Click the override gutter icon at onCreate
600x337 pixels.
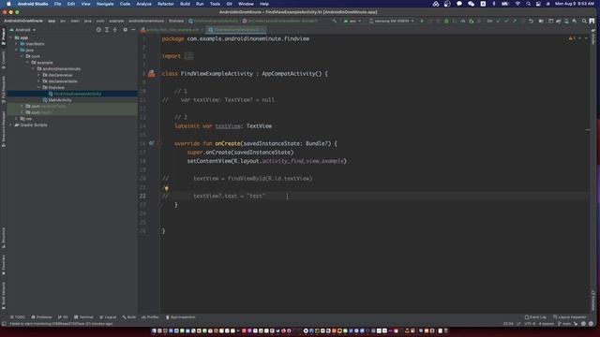tap(152, 143)
